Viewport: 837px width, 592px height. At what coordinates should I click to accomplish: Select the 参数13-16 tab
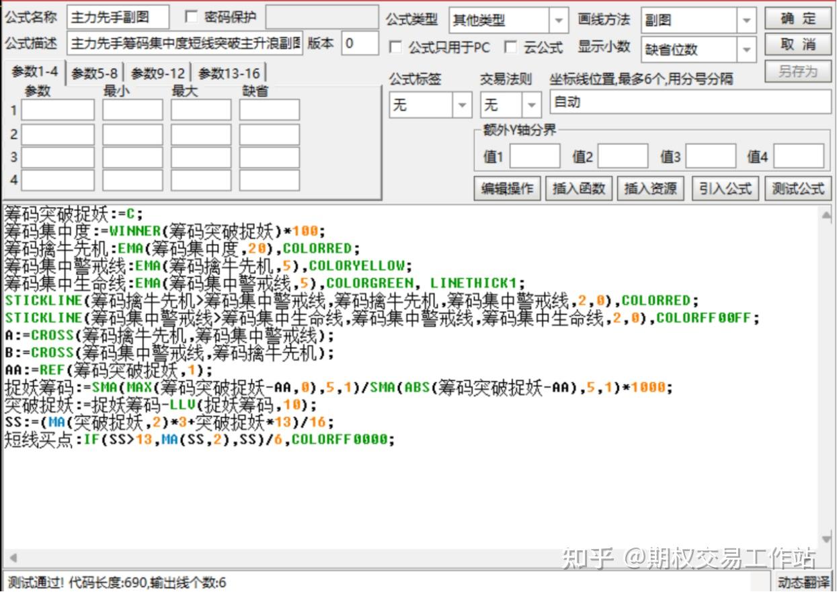(229, 73)
